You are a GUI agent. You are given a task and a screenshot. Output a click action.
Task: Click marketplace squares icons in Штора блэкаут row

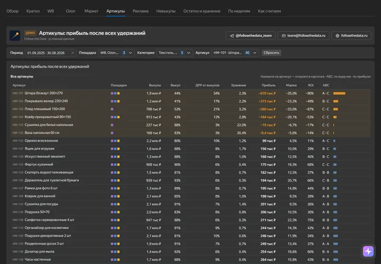[115, 93]
